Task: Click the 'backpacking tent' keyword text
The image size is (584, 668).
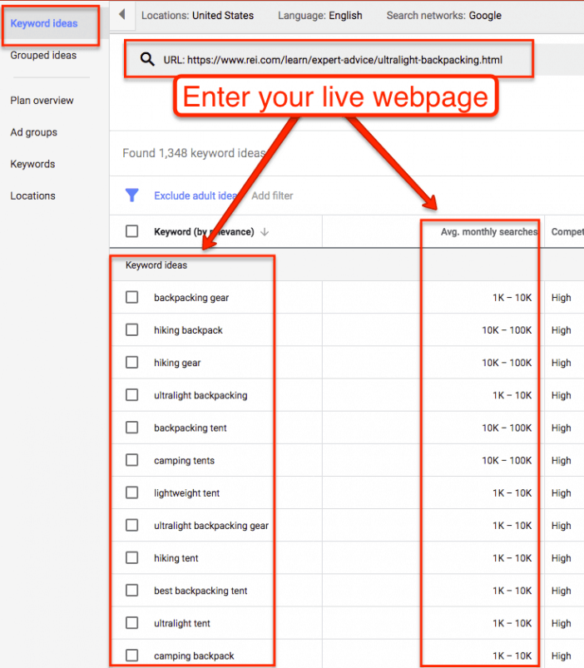Action: (x=191, y=428)
